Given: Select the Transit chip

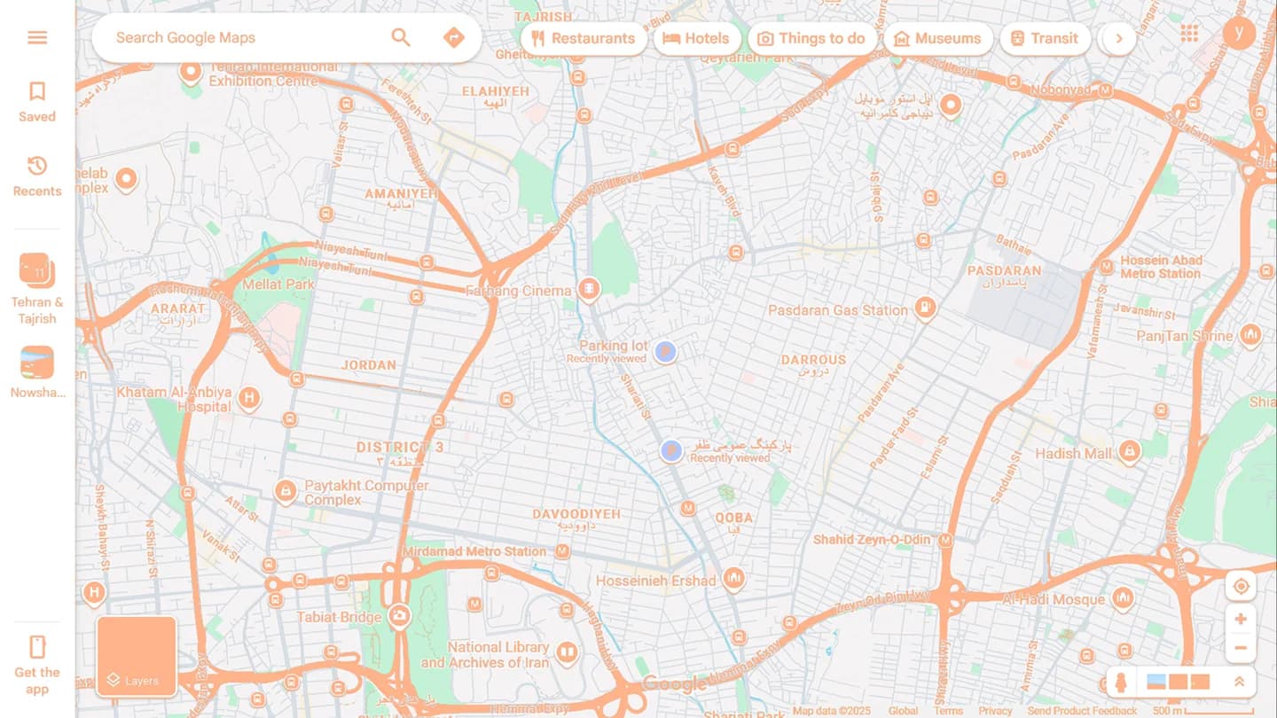Looking at the screenshot, I should tap(1045, 38).
